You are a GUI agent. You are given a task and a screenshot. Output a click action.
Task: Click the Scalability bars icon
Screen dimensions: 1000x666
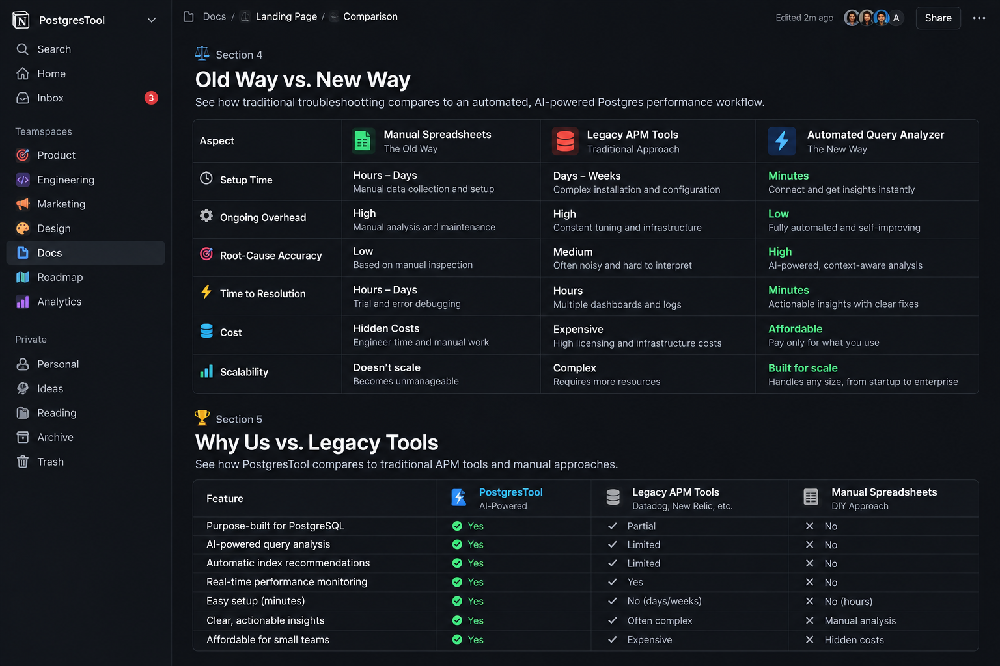(206, 371)
